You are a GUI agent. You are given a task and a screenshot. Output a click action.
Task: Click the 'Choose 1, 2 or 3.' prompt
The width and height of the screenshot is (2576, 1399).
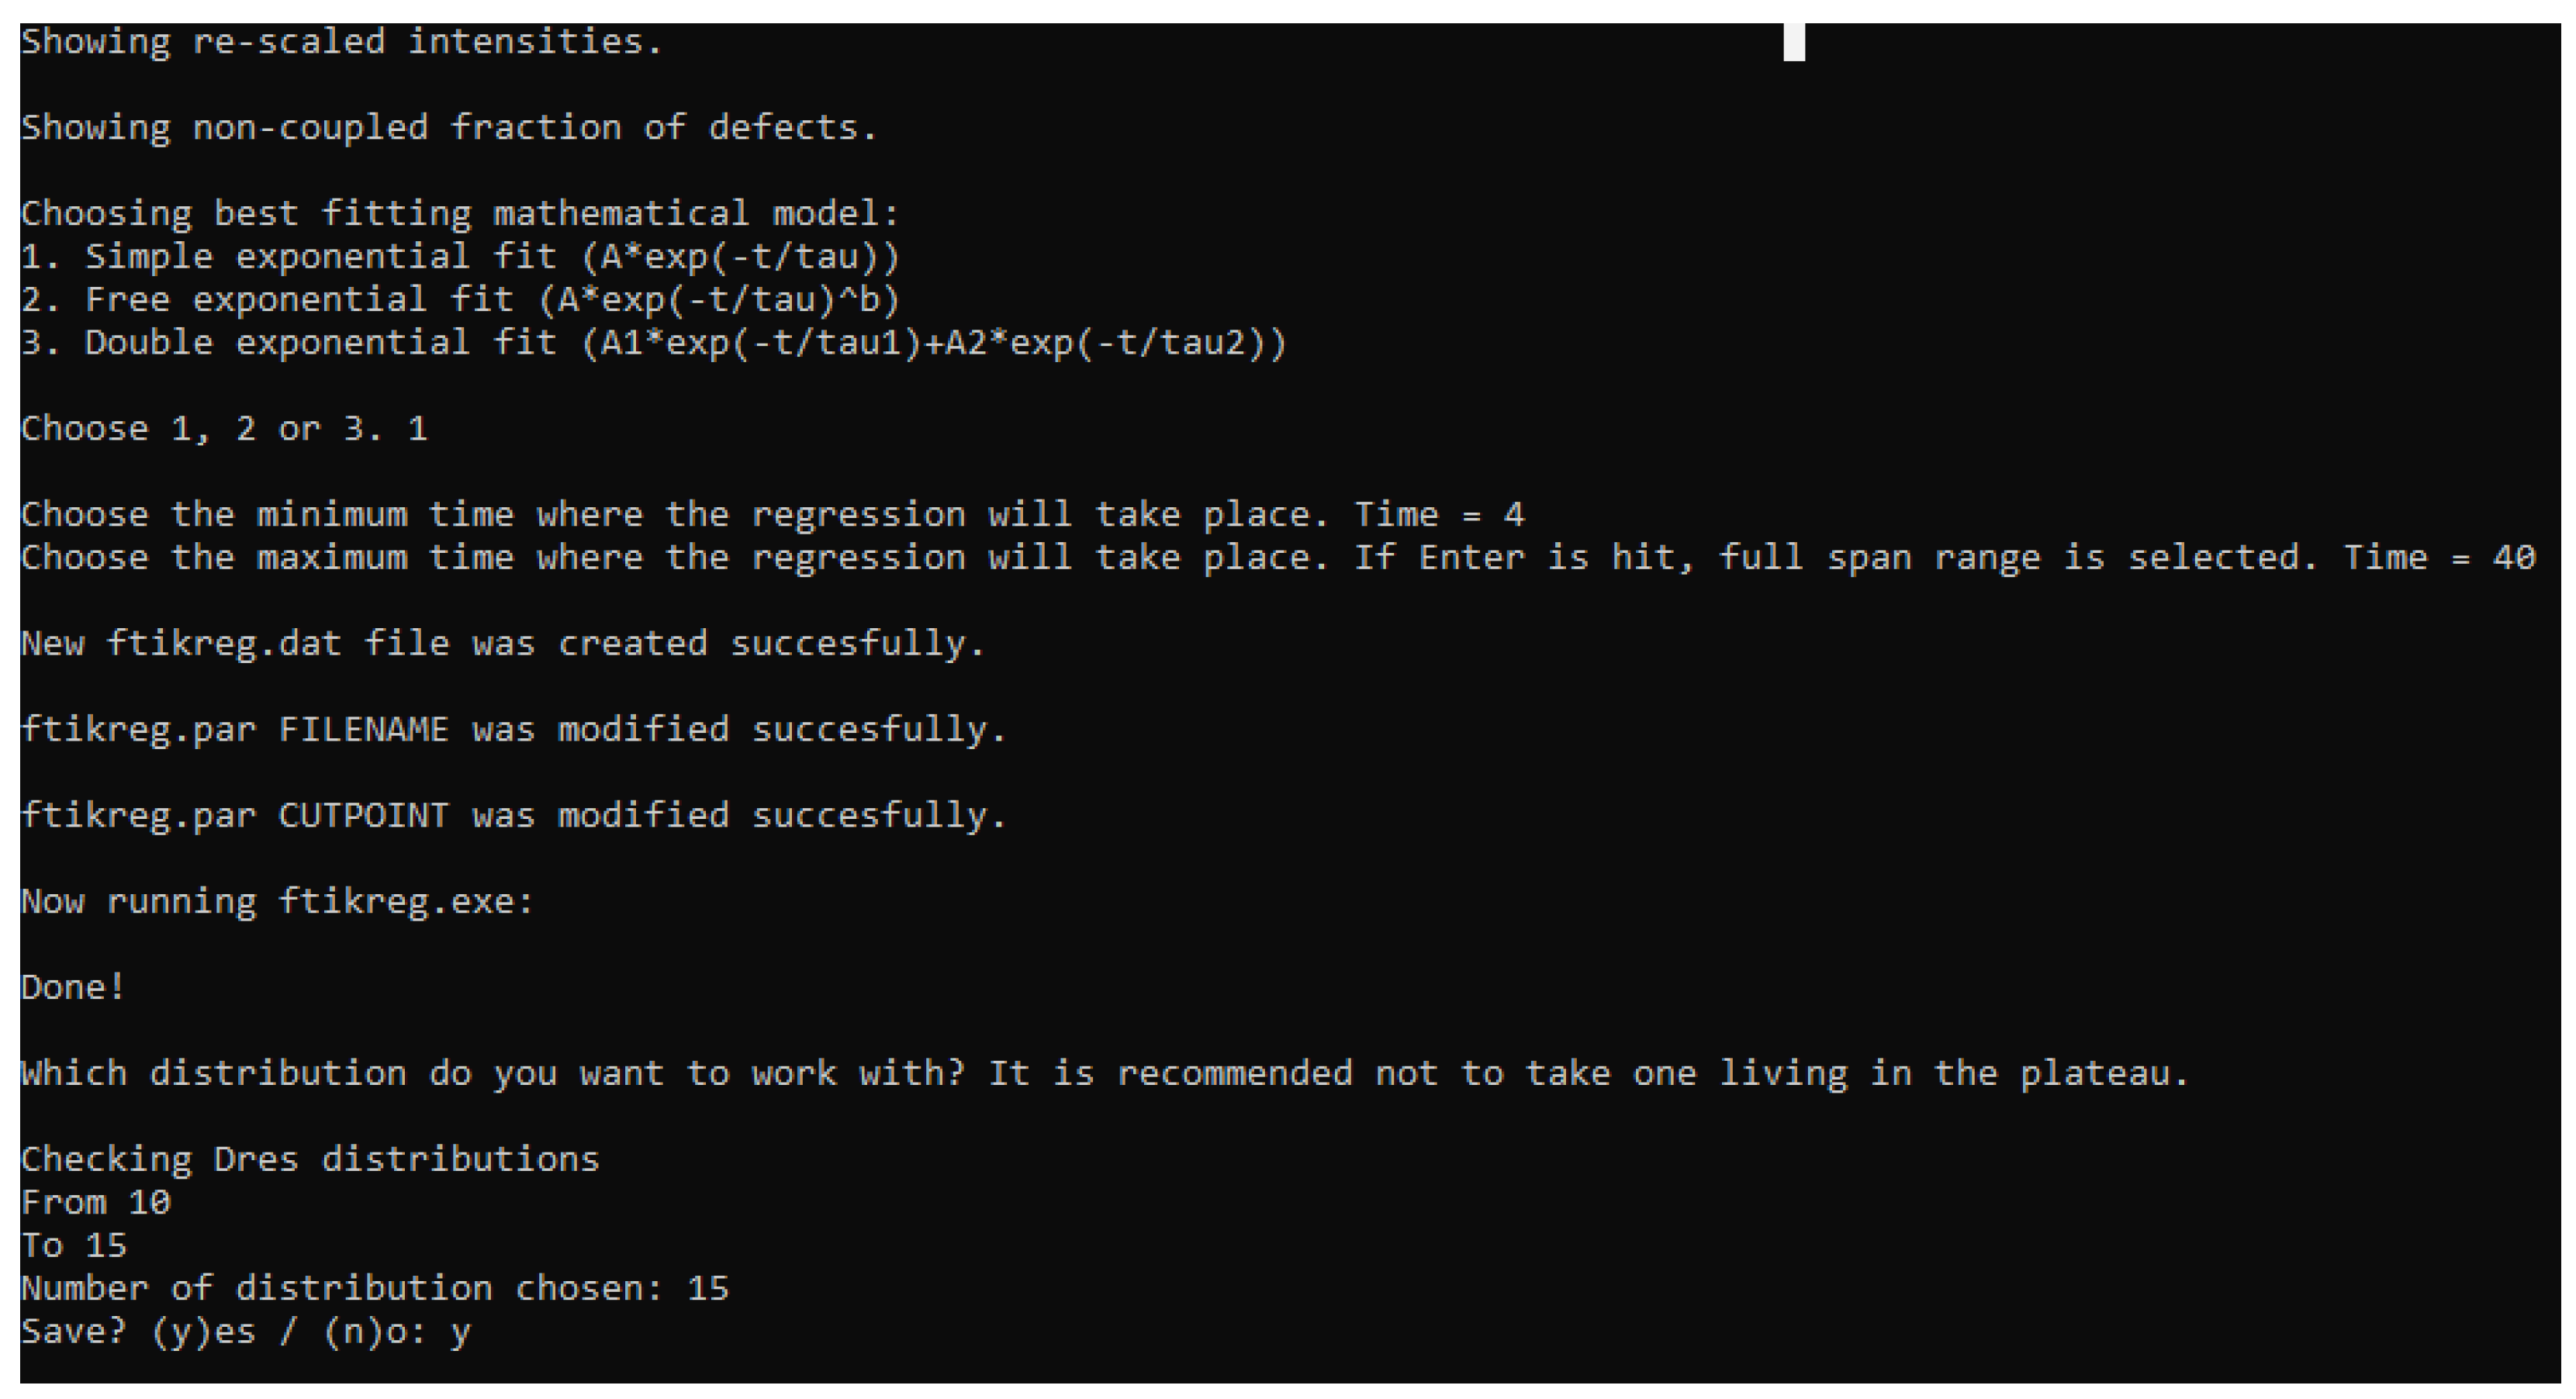tap(201, 429)
